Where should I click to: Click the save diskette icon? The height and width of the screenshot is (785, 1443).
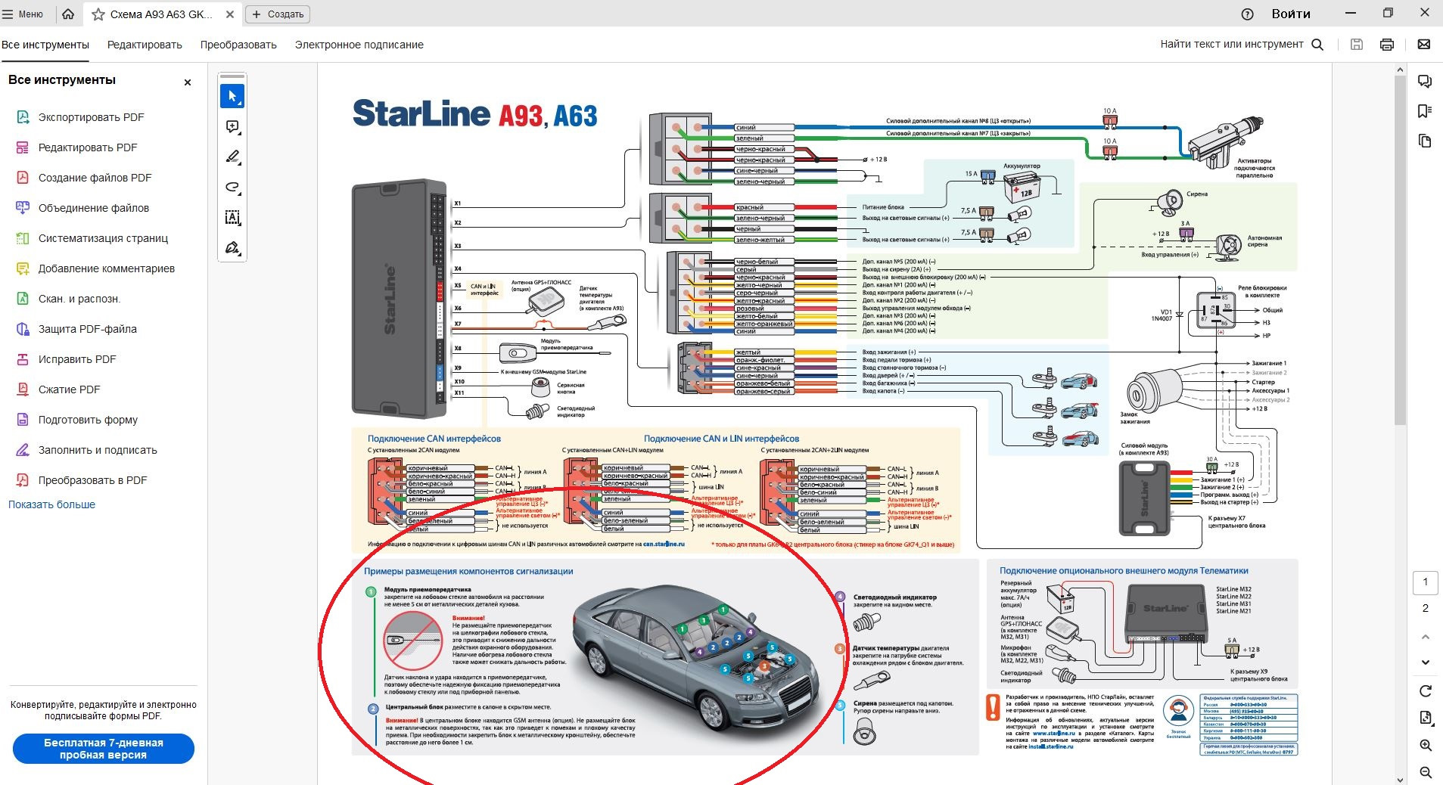point(1357,45)
